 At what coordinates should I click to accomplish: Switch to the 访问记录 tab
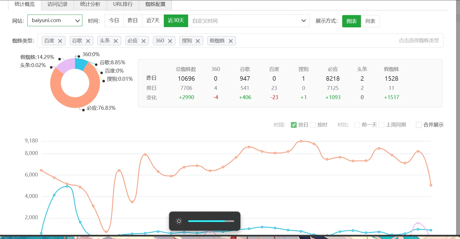click(57, 4)
